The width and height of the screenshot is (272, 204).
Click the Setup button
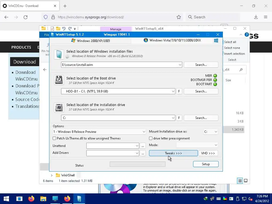[206, 164]
